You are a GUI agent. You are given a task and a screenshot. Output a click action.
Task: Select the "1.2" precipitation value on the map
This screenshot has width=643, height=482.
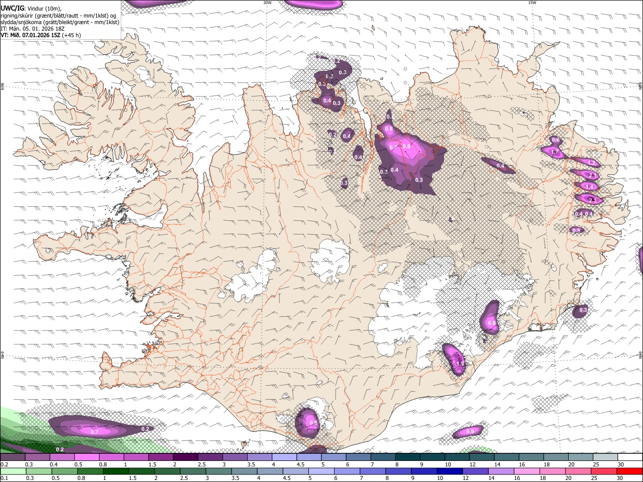pos(591,163)
